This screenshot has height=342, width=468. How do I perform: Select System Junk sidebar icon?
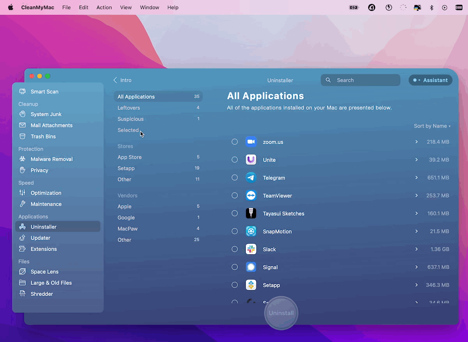pos(23,114)
